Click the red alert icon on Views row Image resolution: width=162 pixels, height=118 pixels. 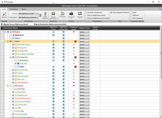pos(75,67)
